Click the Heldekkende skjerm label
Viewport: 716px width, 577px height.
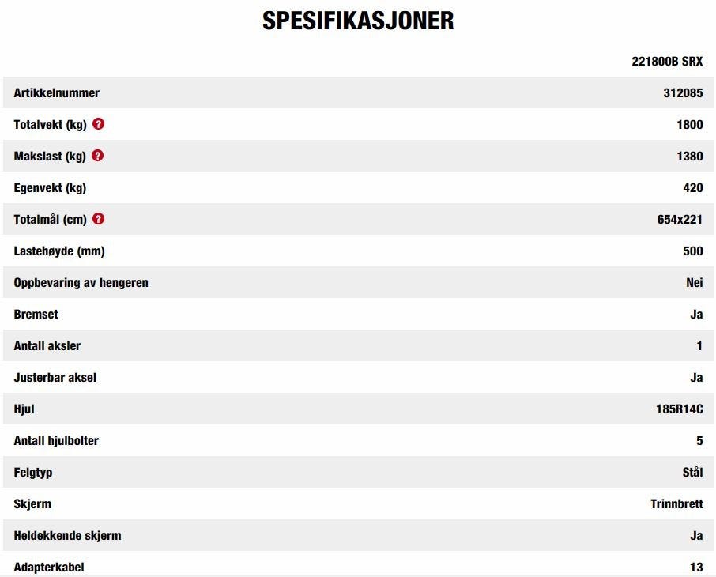click(68, 536)
